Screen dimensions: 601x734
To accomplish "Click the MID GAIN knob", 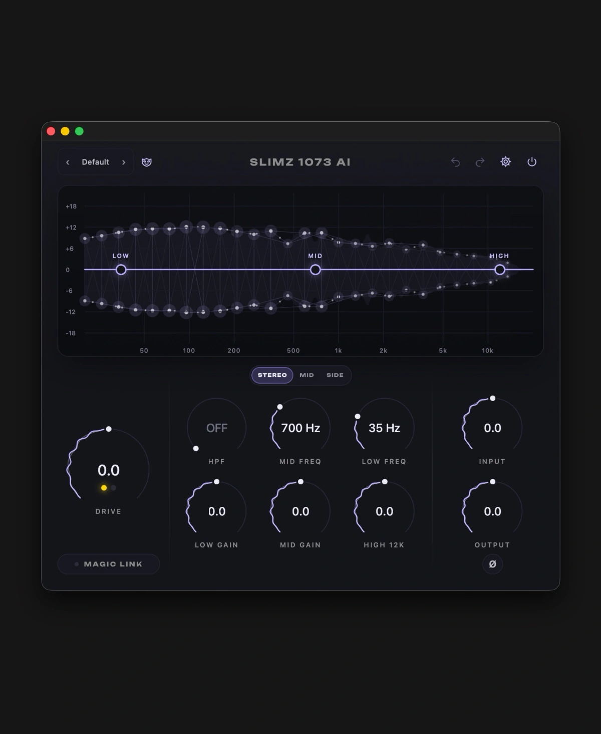I will (300, 511).
